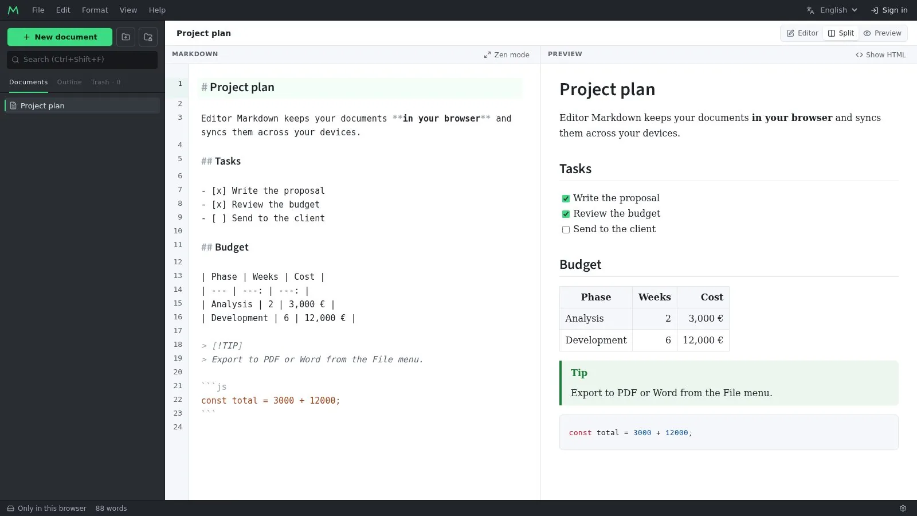Expand the English language dropdown
This screenshot has width=917, height=516.
tap(832, 10)
